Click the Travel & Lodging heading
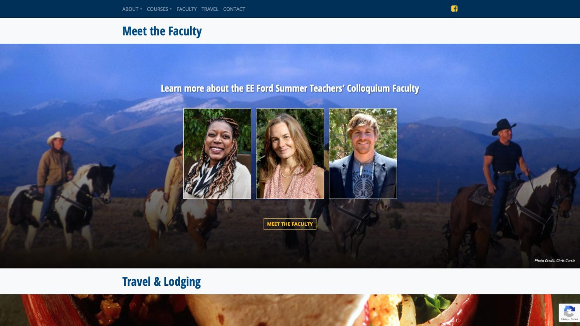Image resolution: width=580 pixels, height=326 pixels. pos(162,282)
